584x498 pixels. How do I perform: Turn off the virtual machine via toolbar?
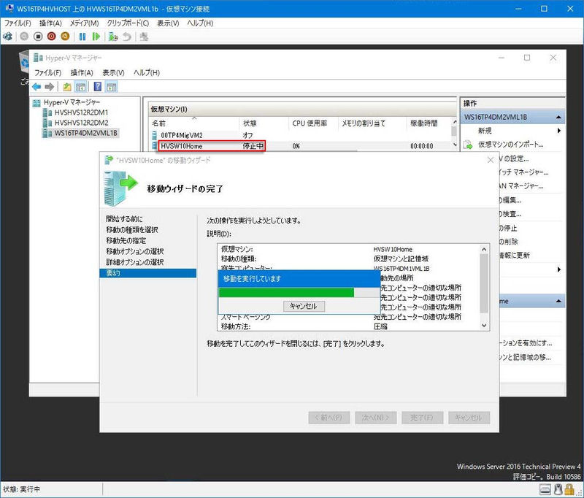point(38,37)
